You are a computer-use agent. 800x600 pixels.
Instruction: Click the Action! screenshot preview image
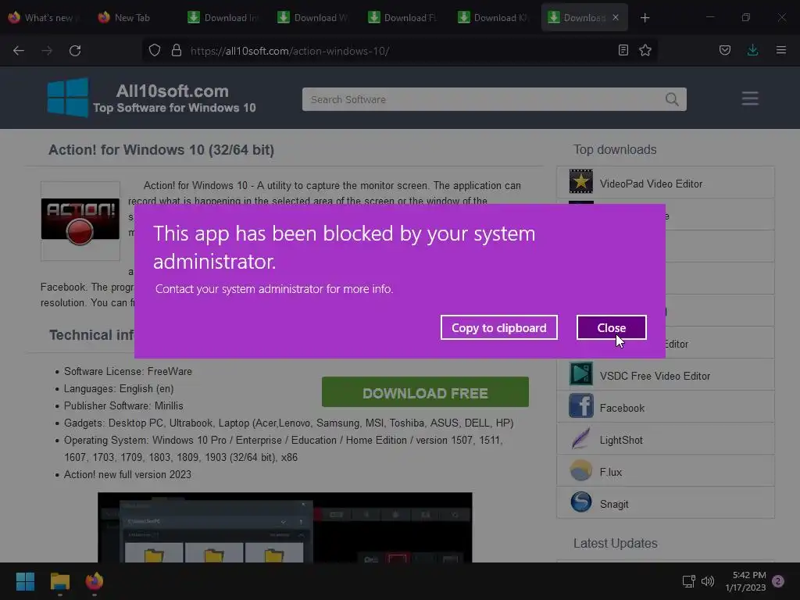coord(284,527)
